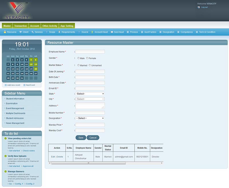Select day 31 in the calendar
This screenshot has width=229, height=188.
22,78
